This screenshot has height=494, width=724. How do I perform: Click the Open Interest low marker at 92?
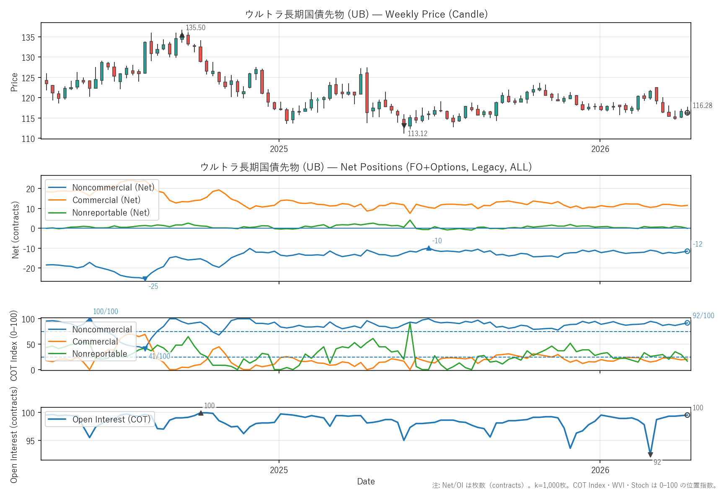point(650,455)
